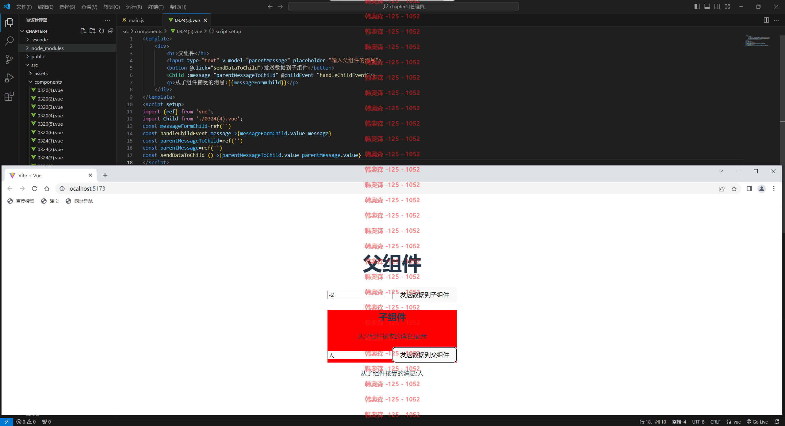Click the 发送数据到父组件 button
Image resolution: width=785 pixels, height=426 pixels.
click(x=424, y=355)
